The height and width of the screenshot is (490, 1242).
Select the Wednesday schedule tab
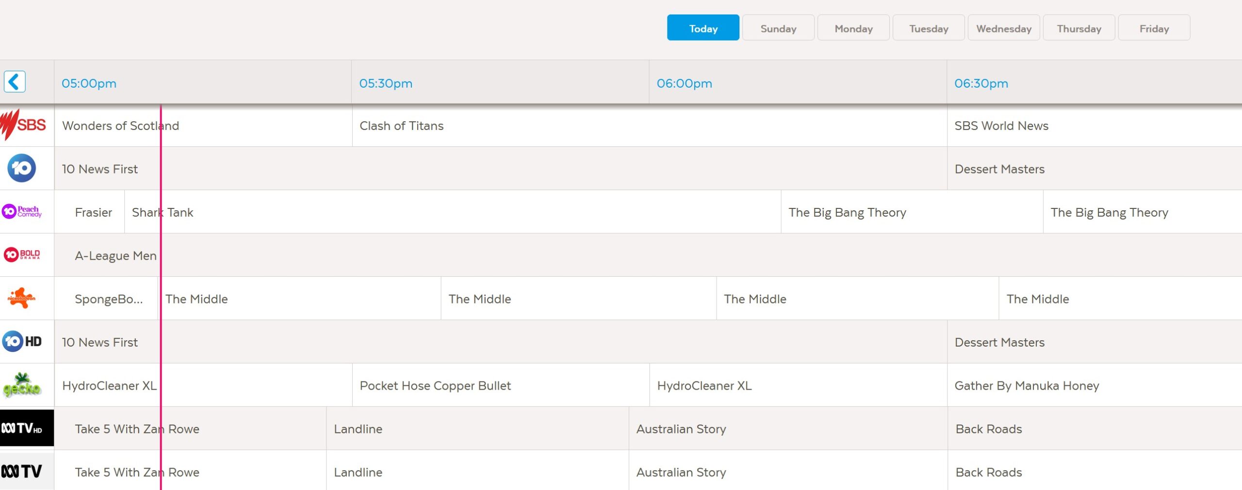[1003, 28]
